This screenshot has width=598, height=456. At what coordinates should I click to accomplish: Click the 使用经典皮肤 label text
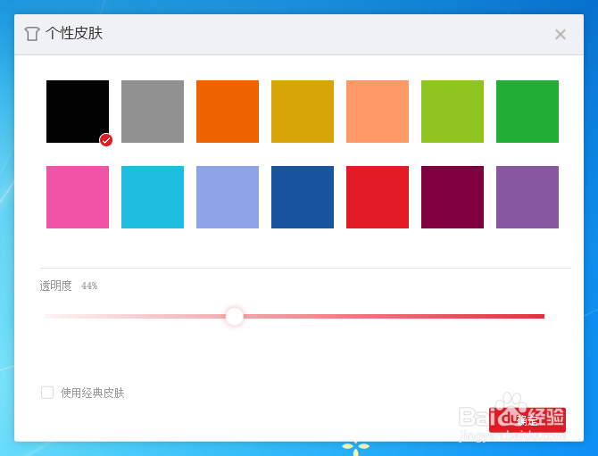(93, 393)
